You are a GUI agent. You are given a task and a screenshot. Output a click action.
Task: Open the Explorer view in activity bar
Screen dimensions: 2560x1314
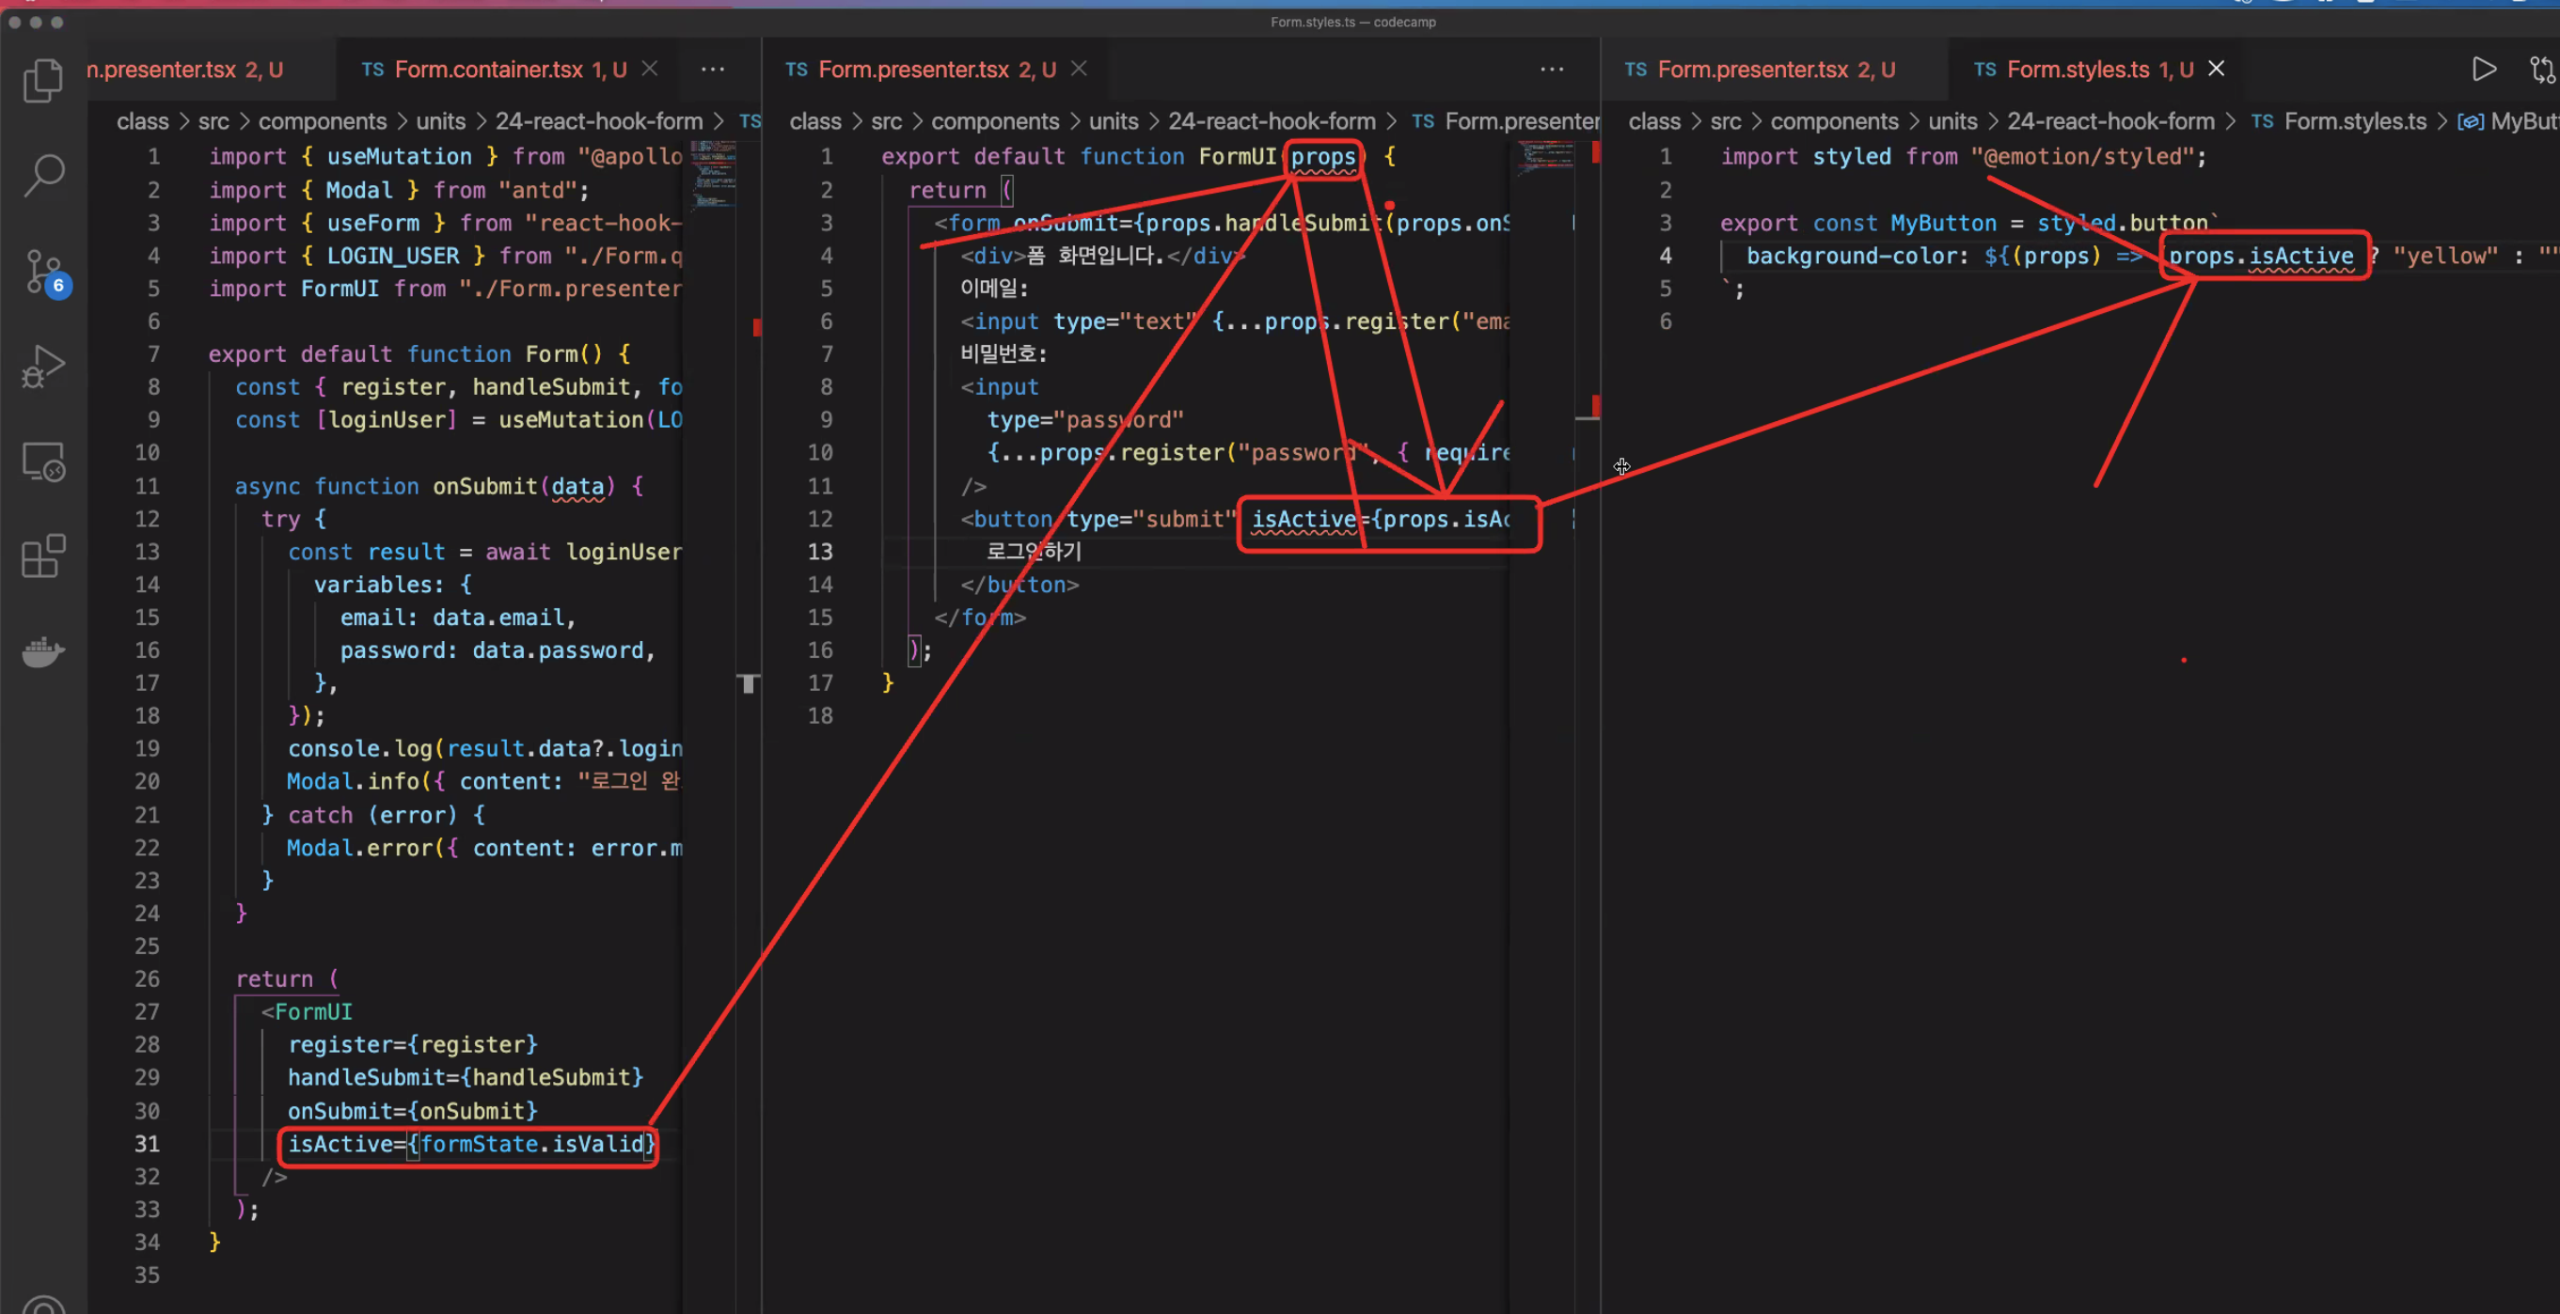click(42, 81)
